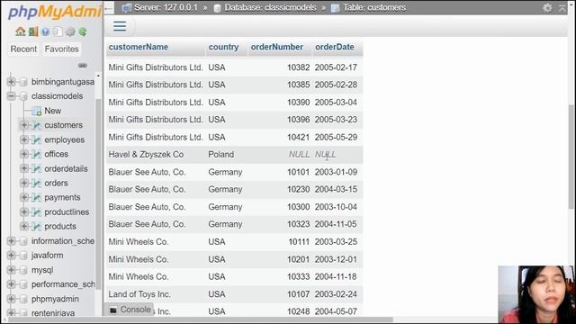The width and height of the screenshot is (576, 324).
Task: Click the Console terminal icon
Action: 113,310
